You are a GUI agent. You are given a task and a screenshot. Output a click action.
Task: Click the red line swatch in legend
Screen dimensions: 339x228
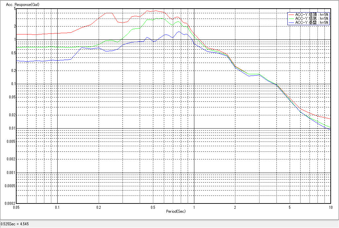point(291,15)
